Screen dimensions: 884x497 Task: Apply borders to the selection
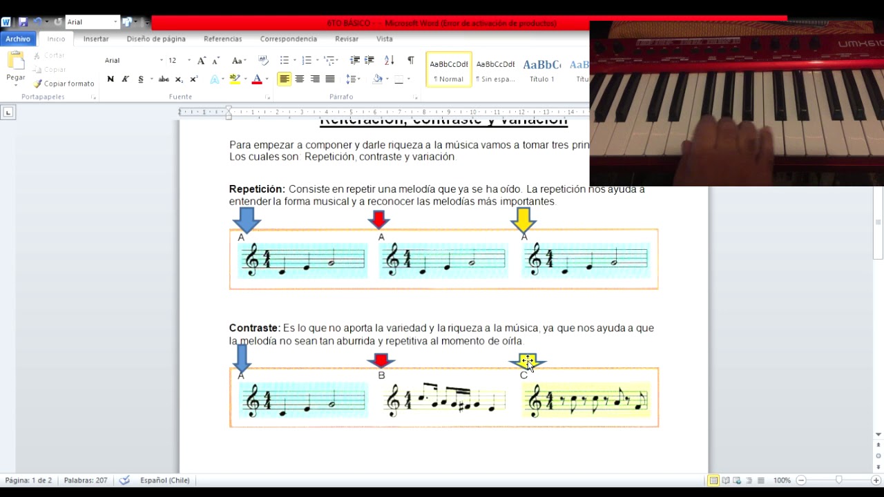pos(398,79)
